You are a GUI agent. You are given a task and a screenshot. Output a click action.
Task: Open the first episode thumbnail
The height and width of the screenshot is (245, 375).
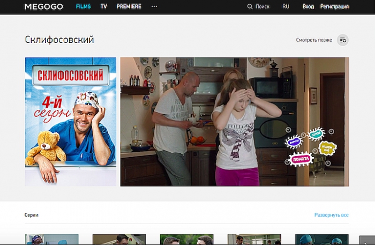pyautogui.click(x=51, y=239)
